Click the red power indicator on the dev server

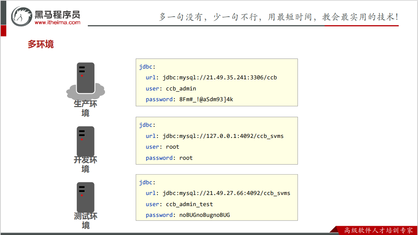[x=82, y=140]
